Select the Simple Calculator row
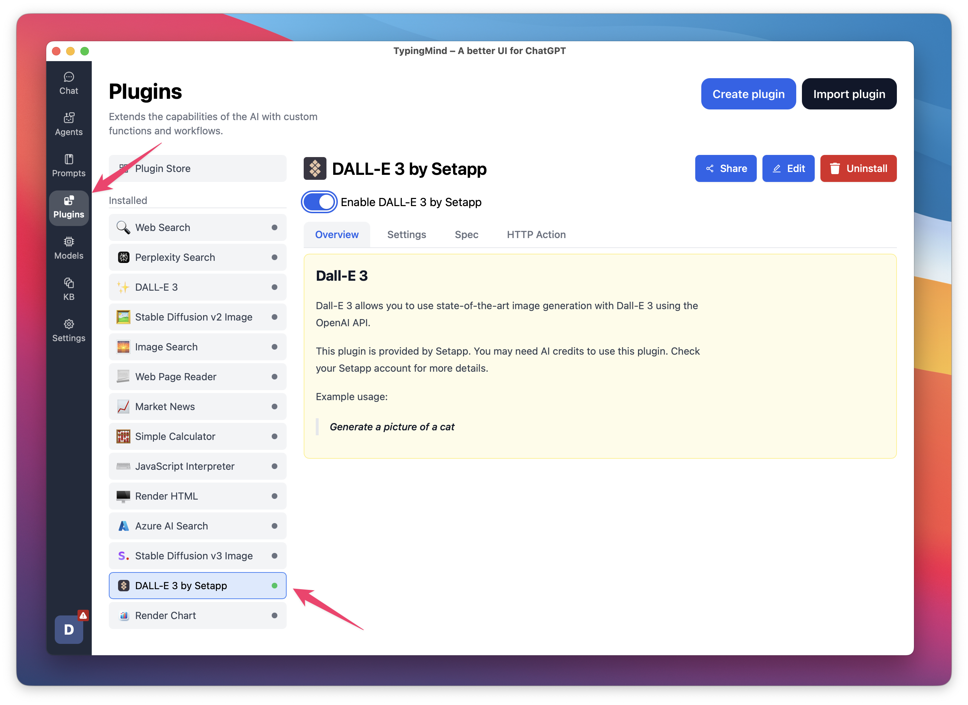The width and height of the screenshot is (968, 705). [197, 437]
